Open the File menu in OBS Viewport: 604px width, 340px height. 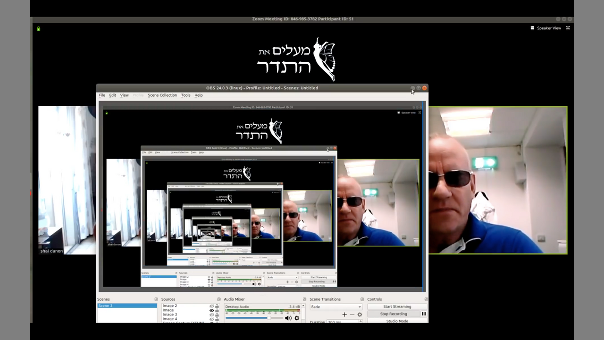102,95
